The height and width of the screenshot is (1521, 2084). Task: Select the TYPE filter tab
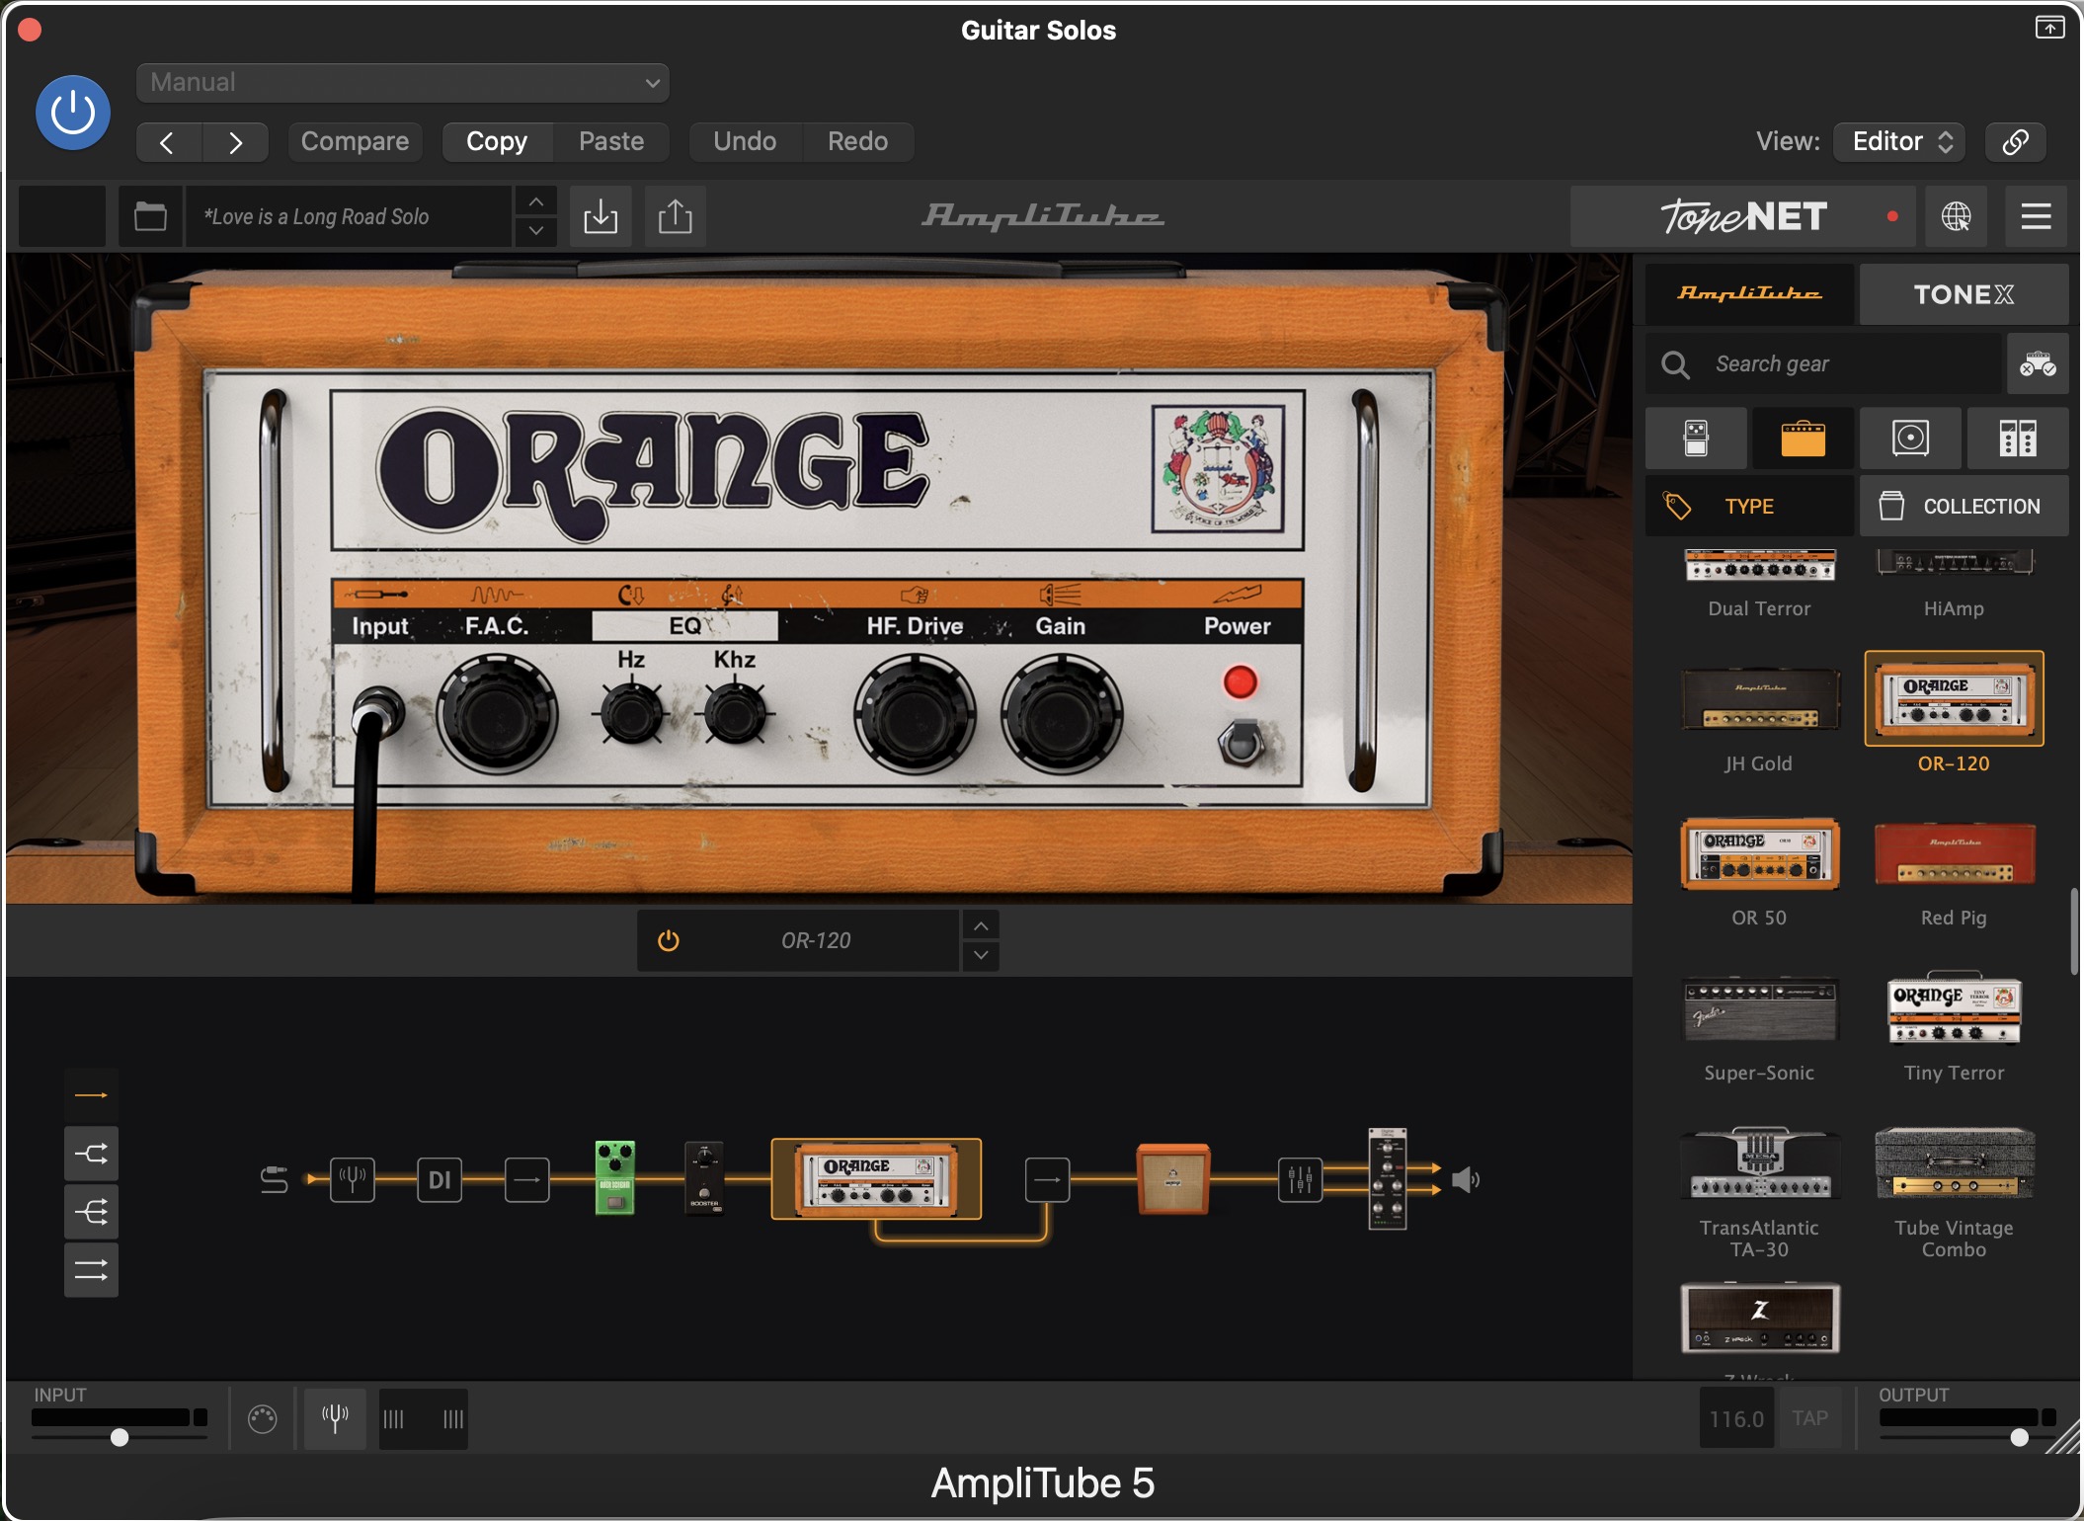click(1749, 506)
